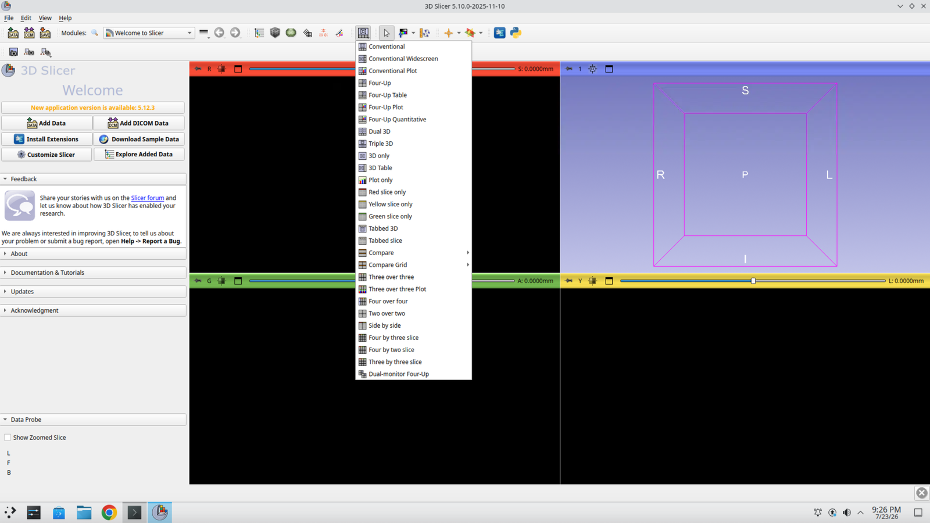Viewport: 930px width, 523px height.
Task: Expand the About section
Action: click(93, 254)
